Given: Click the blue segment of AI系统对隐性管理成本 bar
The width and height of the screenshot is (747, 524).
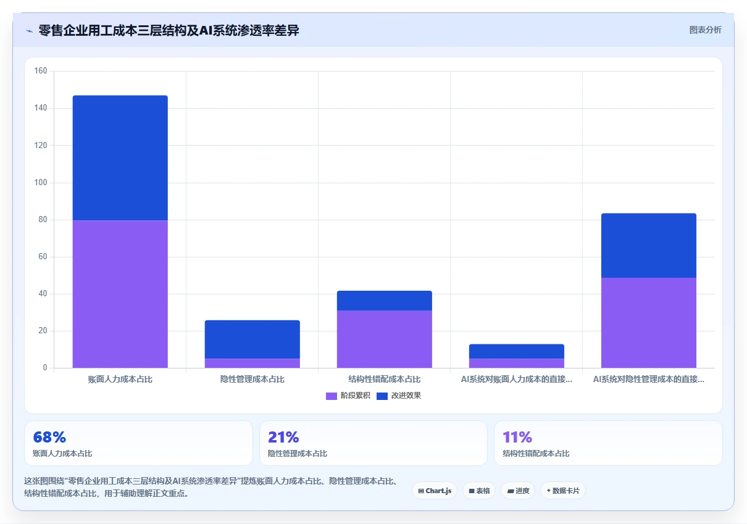Looking at the screenshot, I should tap(649, 246).
